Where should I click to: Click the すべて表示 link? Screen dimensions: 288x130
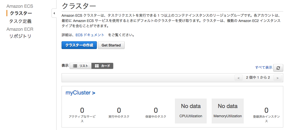[263, 67]
